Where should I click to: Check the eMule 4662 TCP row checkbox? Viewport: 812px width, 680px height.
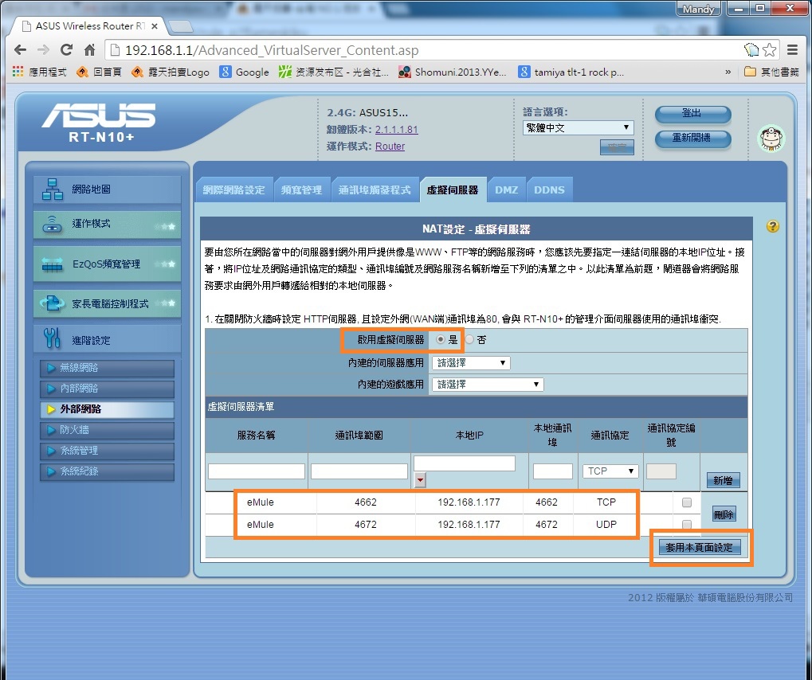click(x=687, y=502)
